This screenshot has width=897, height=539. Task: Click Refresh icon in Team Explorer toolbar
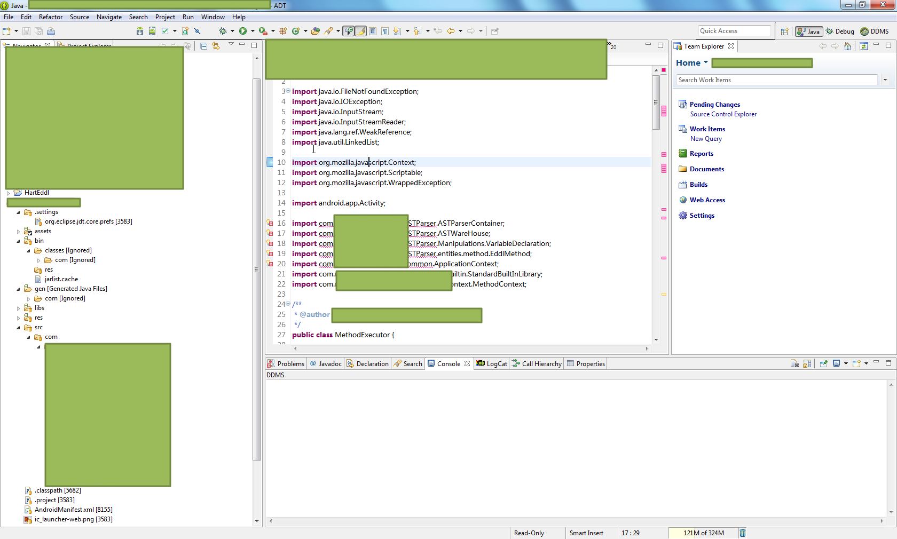863,46
